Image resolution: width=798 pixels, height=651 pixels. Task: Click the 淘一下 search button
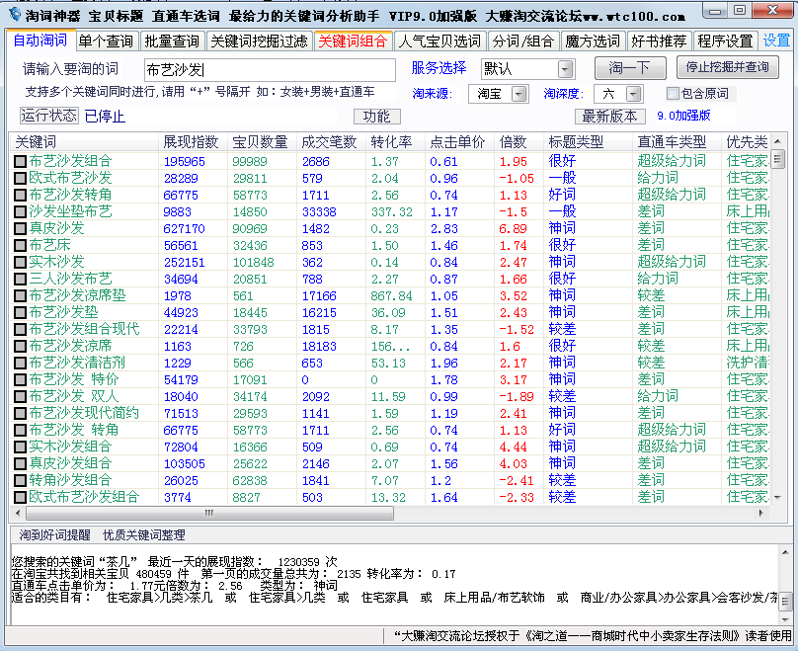click(x=632, y=69)
